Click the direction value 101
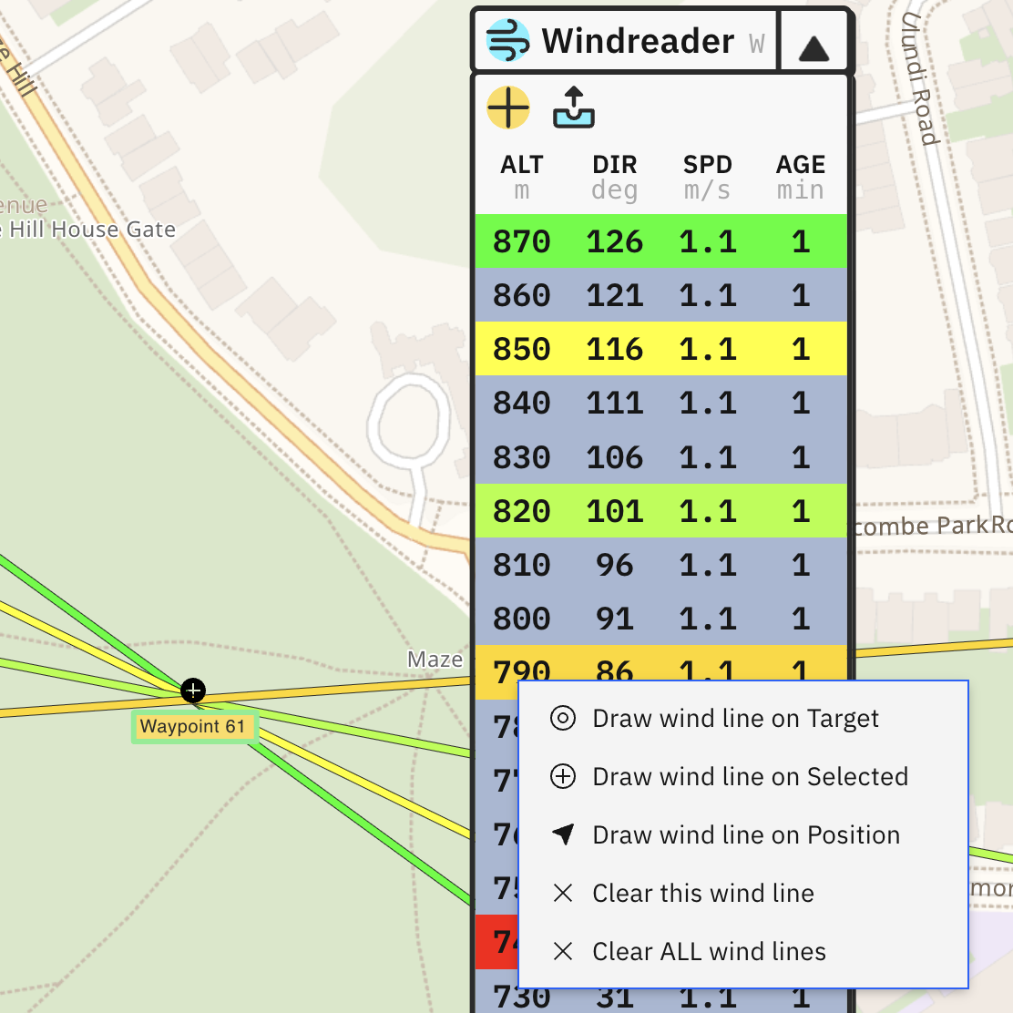This screenshot has width=1013, height=1013. [x=614, y=511]
